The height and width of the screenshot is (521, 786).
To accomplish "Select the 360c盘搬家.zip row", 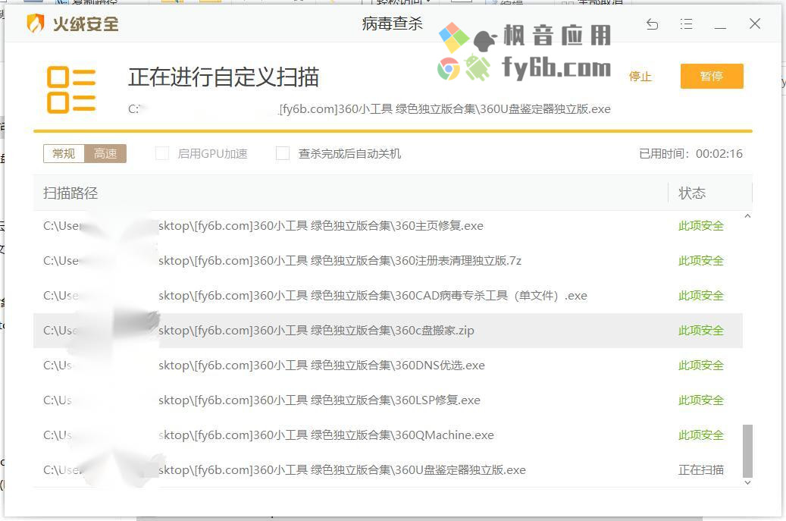I will (388, 331).
